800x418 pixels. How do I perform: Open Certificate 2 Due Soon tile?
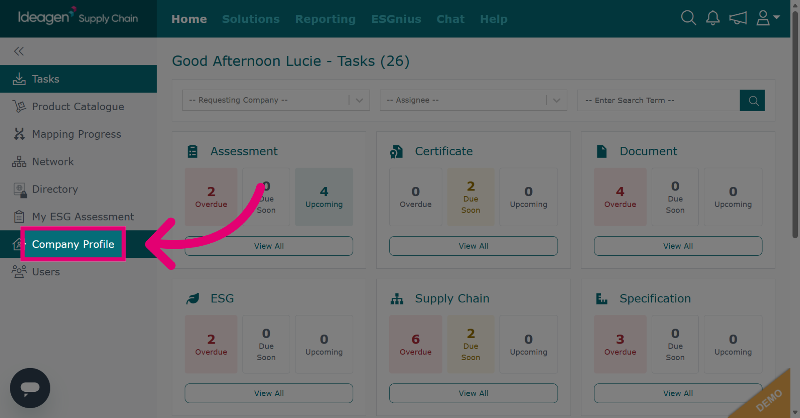pyautogui.click(x=471, y=197)
